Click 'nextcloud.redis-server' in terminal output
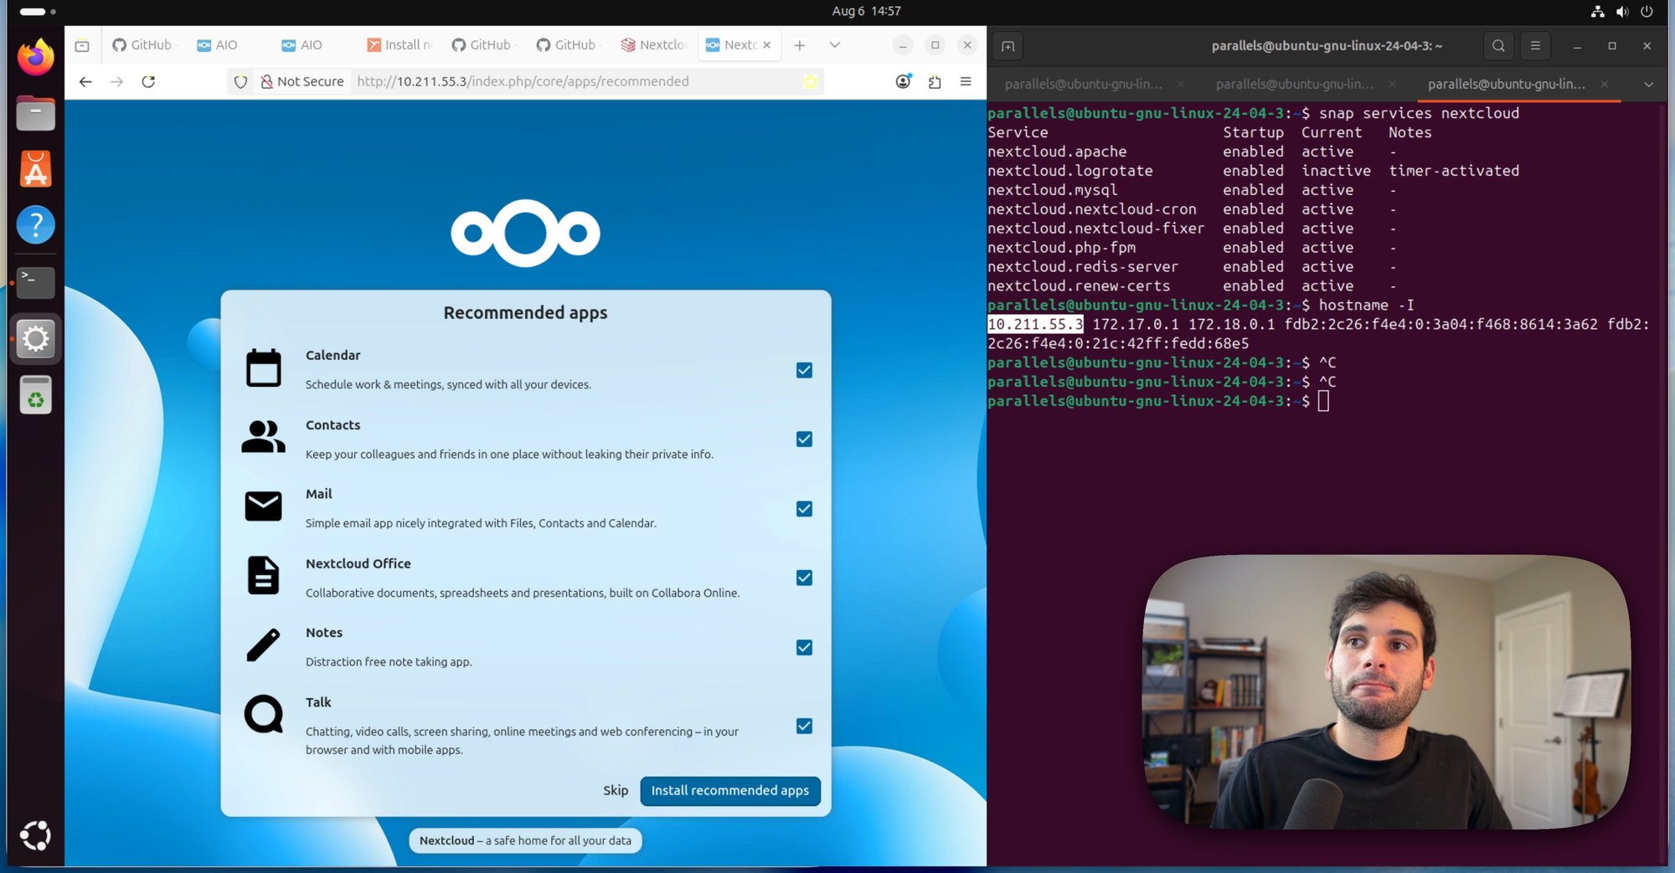This screenshot has width=1675, height=873. coord(1083,267)
